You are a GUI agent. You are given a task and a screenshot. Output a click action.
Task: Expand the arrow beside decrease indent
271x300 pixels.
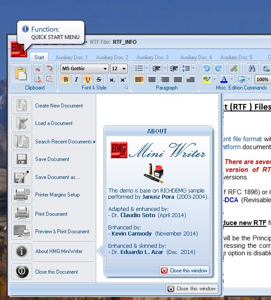pyautogui.click(x=165, y=68)
